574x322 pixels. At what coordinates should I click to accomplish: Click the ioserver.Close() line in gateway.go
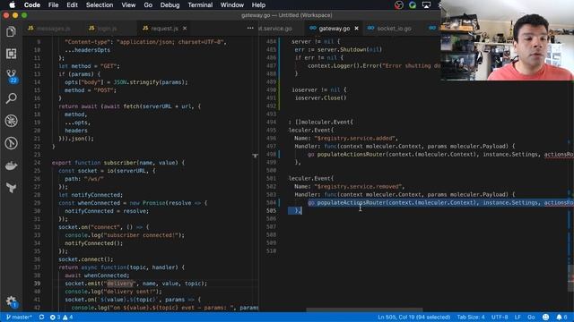[320, 97]
